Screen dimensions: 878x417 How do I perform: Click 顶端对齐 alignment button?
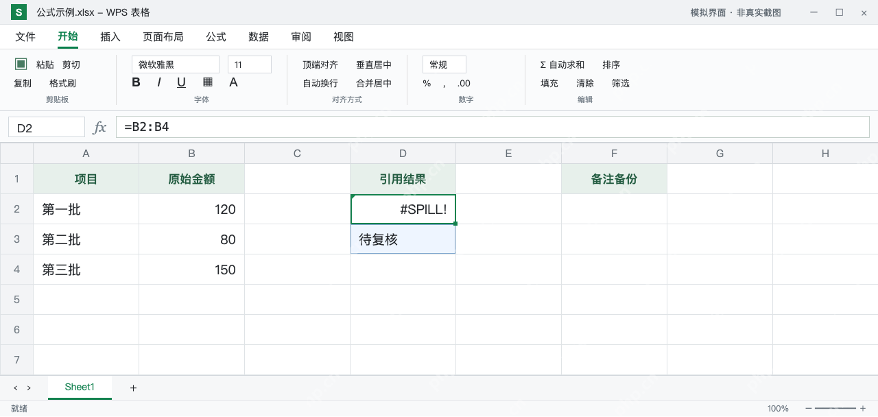[x=320, y=64]
